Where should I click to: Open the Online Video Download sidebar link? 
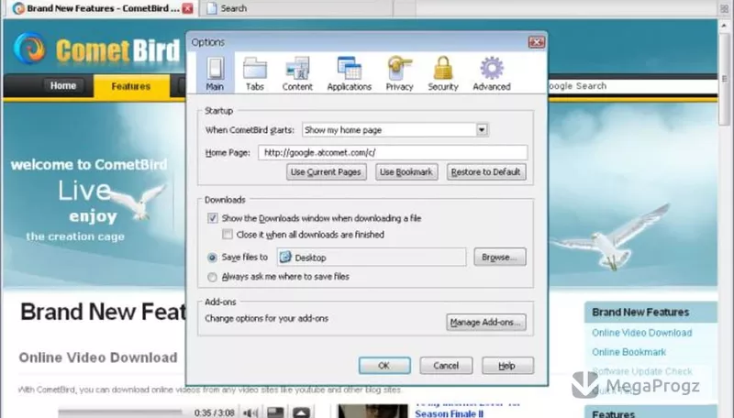coord(641,333)
